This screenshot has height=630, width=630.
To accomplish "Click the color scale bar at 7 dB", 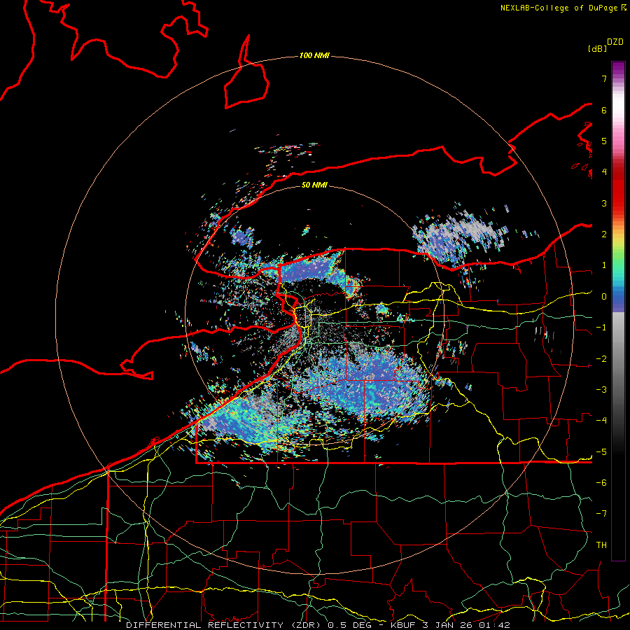I will [618, 78].
